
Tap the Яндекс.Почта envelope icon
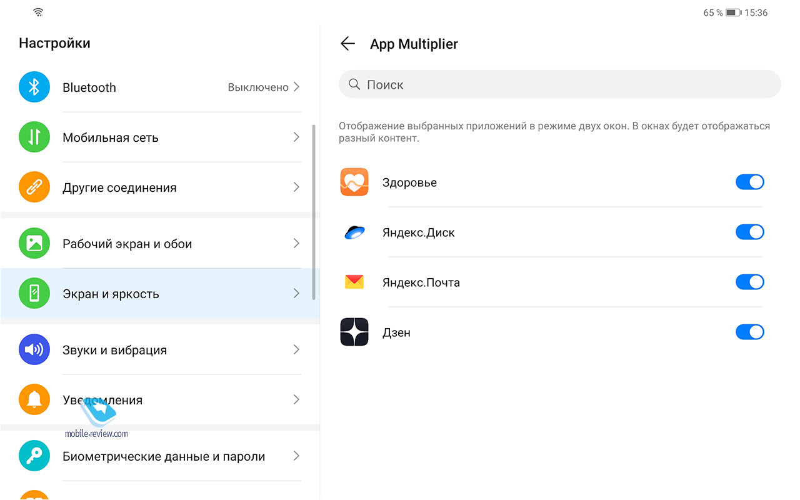tap(354, 282)
